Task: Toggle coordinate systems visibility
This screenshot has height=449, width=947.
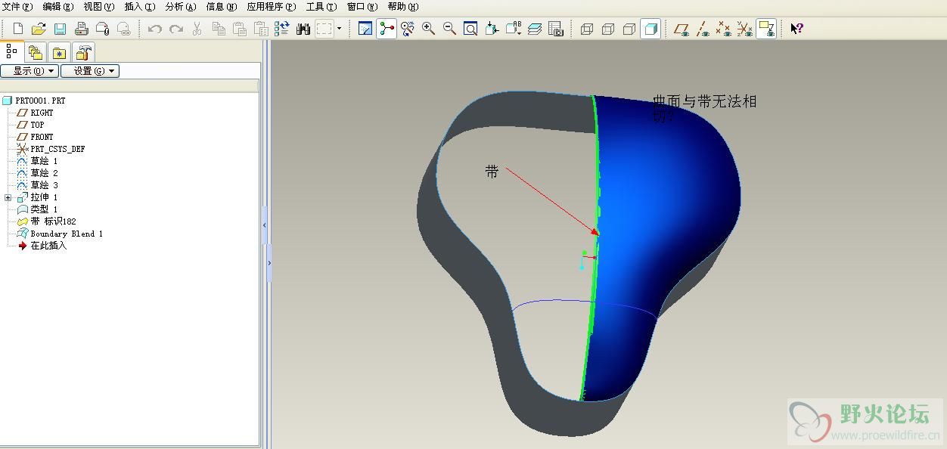Action: click(x=745, y=29)
